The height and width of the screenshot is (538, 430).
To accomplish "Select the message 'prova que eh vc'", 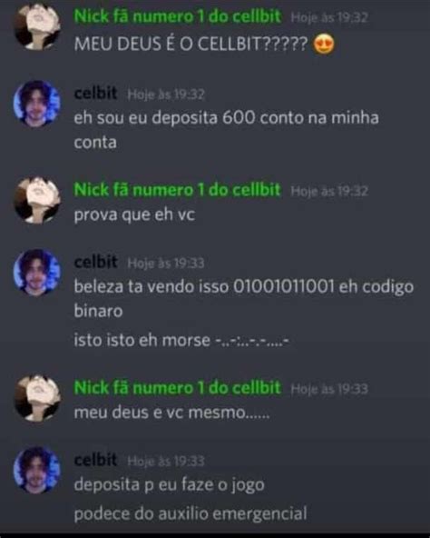I will point(134,215).
